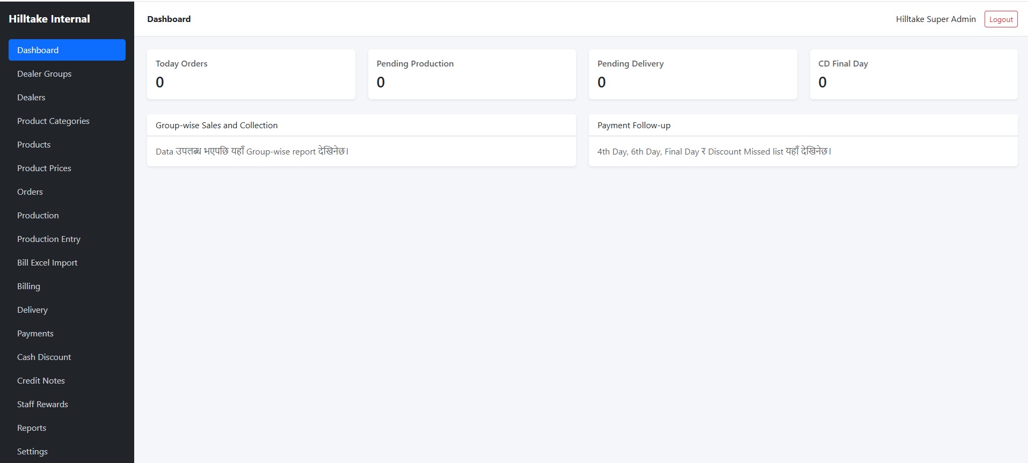Open the Dashboard sidebar item
Viewport: 1028px width, 463px height.
click(67, 50)
